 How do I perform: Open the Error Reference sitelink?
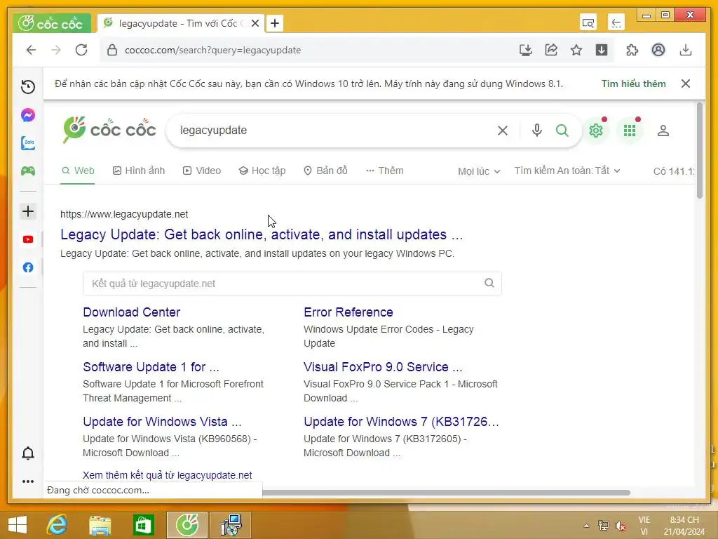(x=348, y=312)
